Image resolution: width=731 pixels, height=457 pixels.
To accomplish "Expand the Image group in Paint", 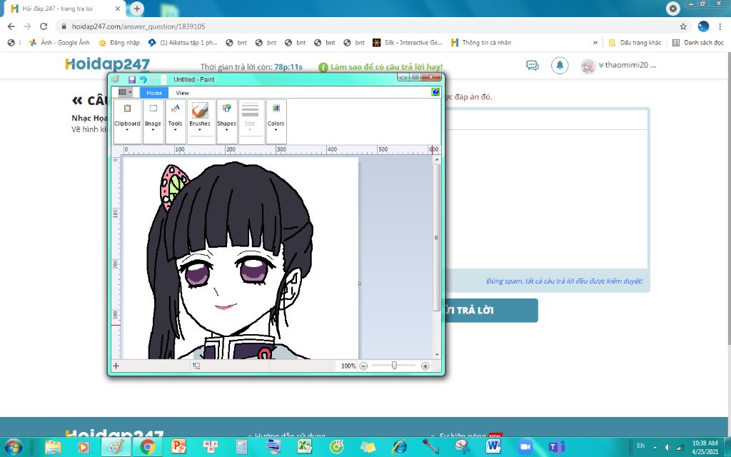I will [153, 121].
